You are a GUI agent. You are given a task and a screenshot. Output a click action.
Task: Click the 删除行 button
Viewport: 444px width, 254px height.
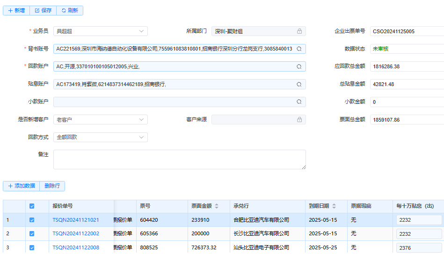pos(52,186)
